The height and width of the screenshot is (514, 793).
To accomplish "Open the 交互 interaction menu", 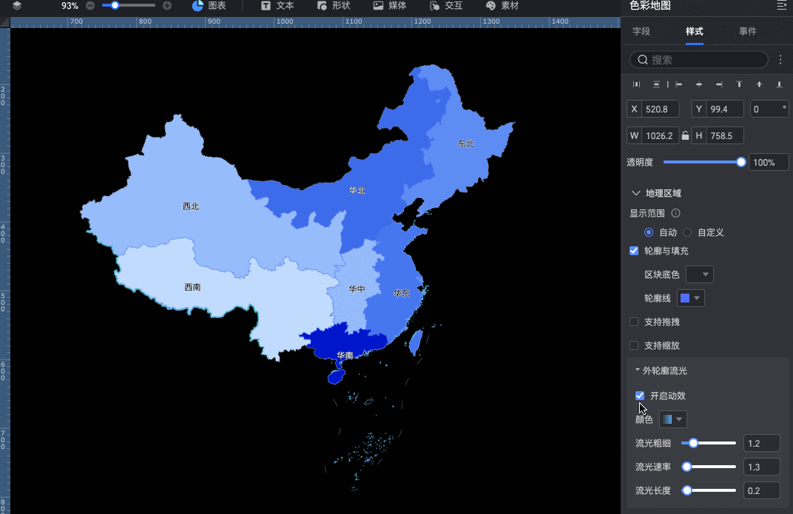I will pos(446,6).
